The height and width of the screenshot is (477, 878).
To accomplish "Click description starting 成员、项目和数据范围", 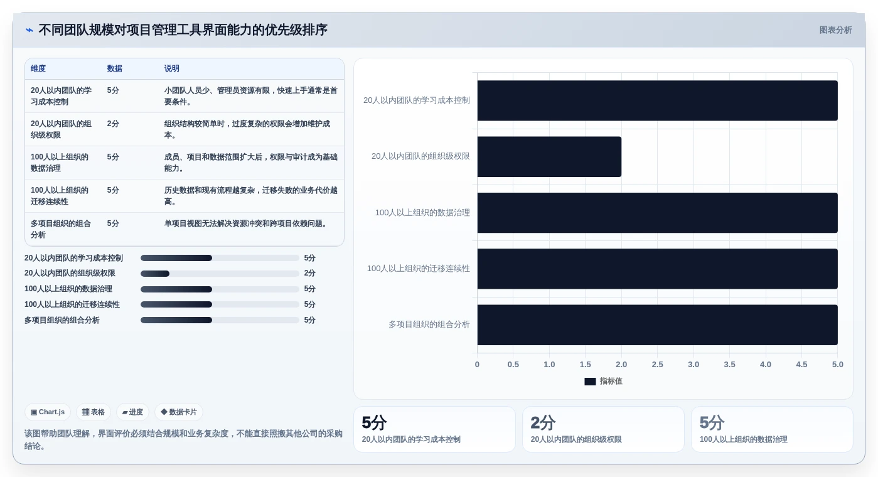I will click(251, 163).
